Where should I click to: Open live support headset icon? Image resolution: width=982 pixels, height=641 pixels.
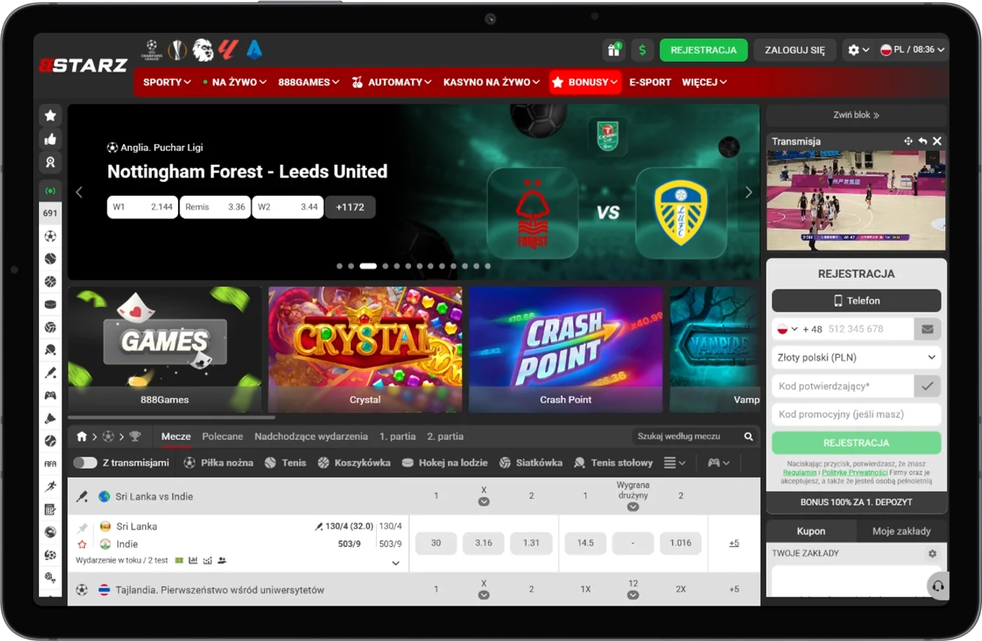pos(938,586)
